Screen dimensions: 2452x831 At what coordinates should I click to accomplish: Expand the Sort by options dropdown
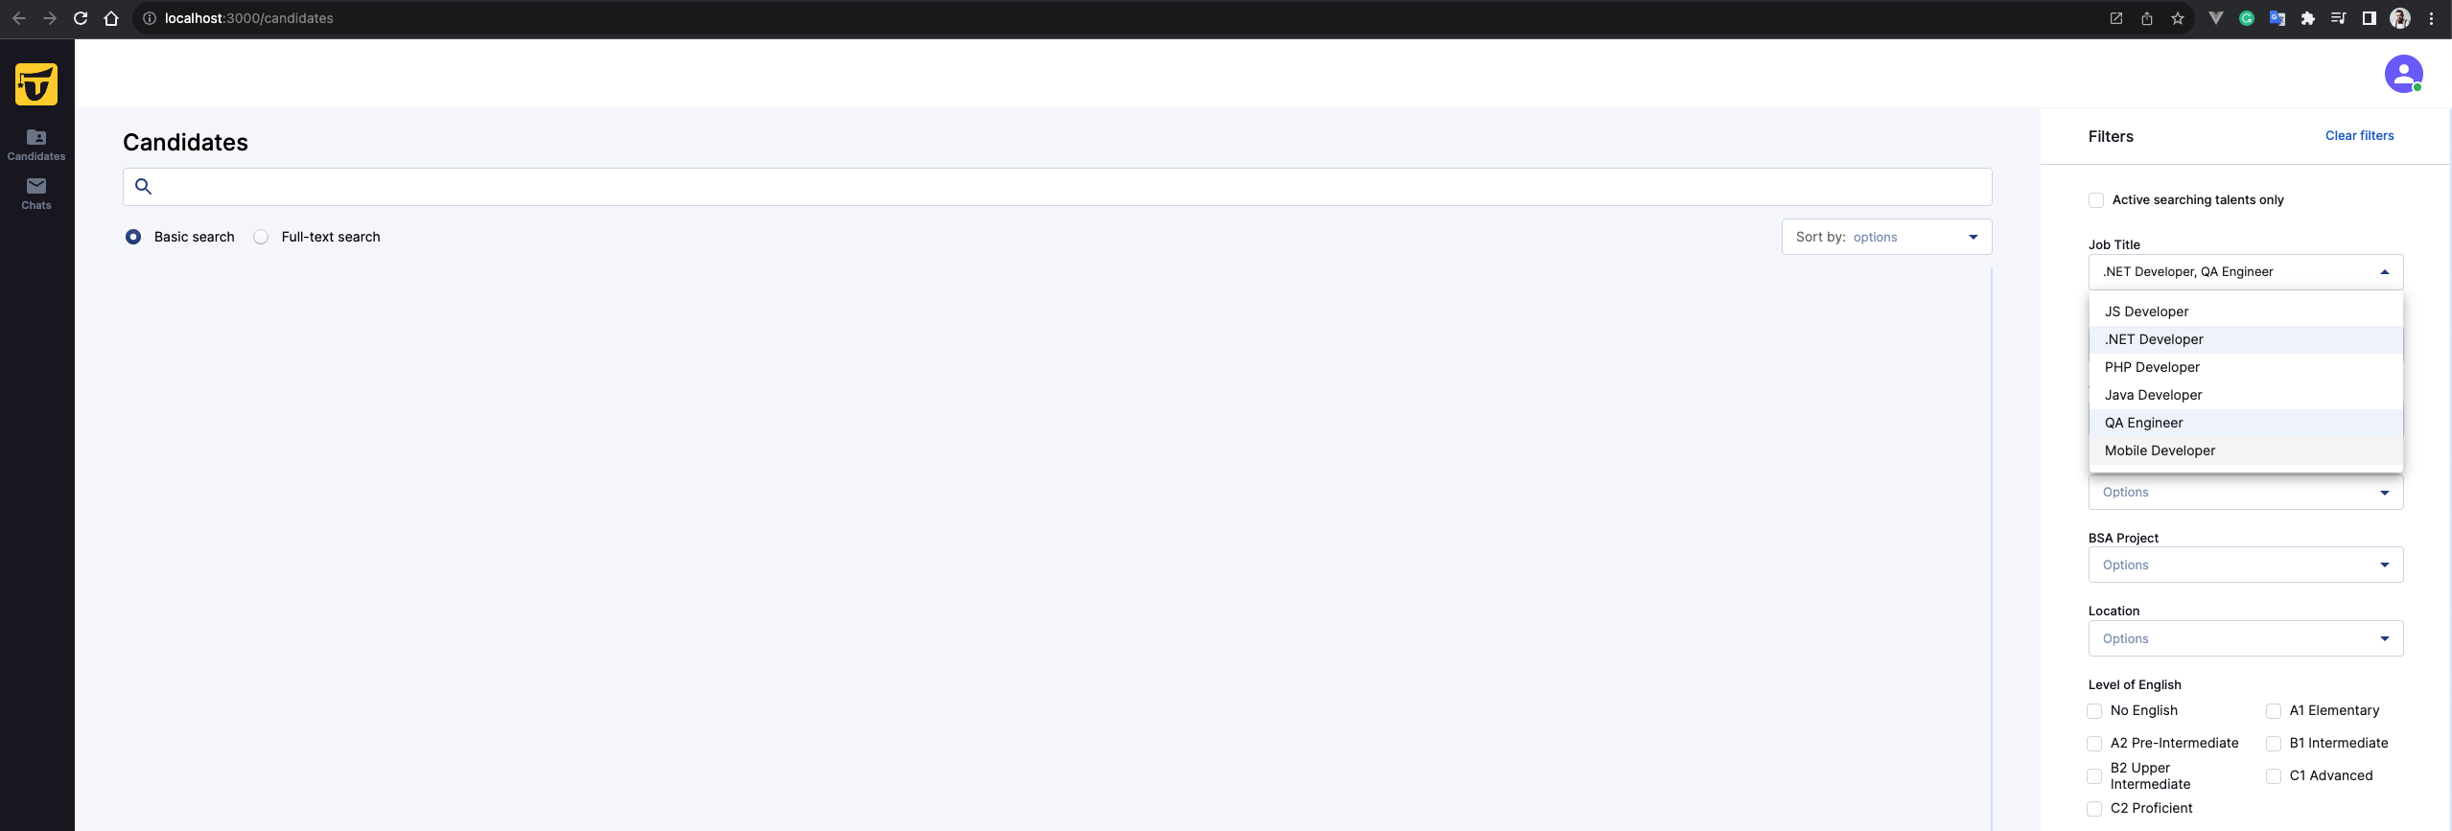(1886, 237)
